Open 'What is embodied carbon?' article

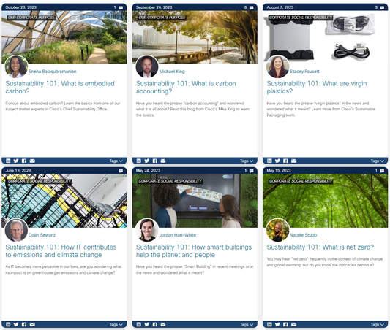pyautogui.click(x=60, y=88)
